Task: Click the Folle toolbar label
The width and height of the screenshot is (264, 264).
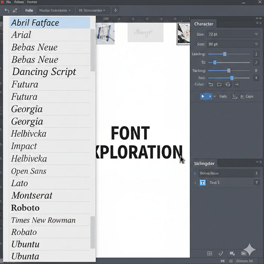Action: tap(29, 11)
